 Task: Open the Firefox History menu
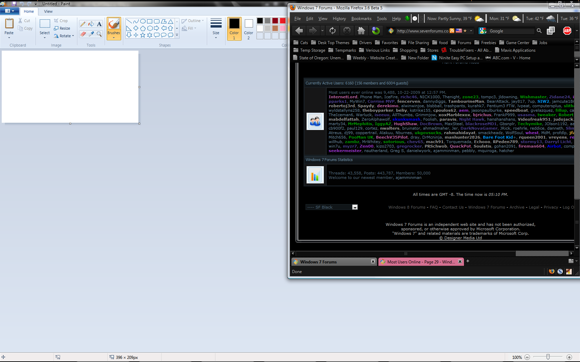click(339, 19)
